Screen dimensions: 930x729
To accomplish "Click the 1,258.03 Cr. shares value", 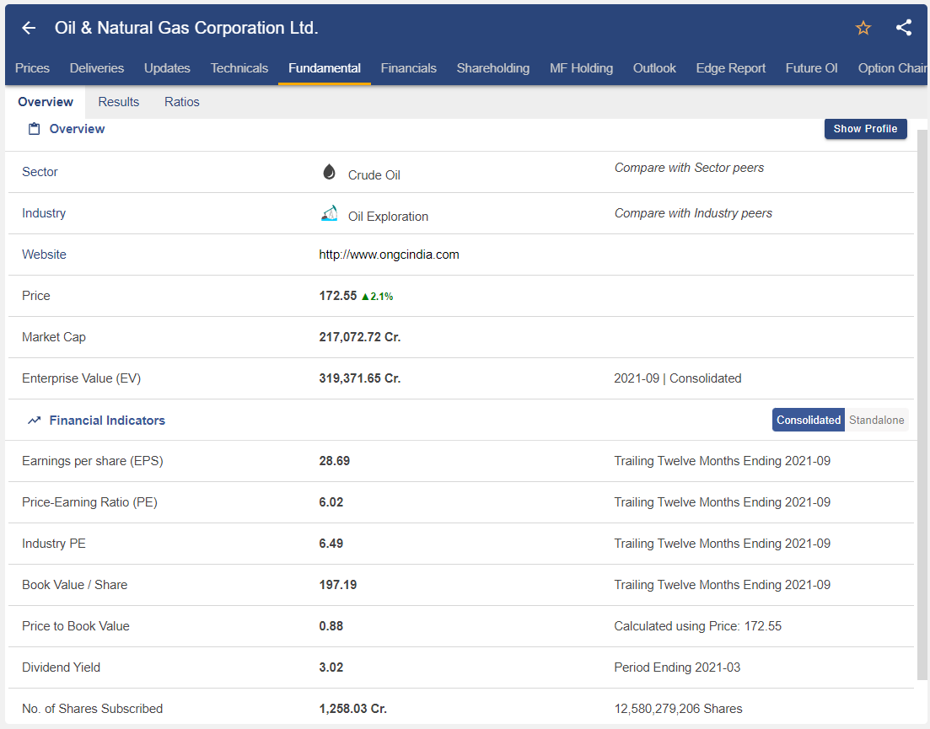I will (353, 709).
